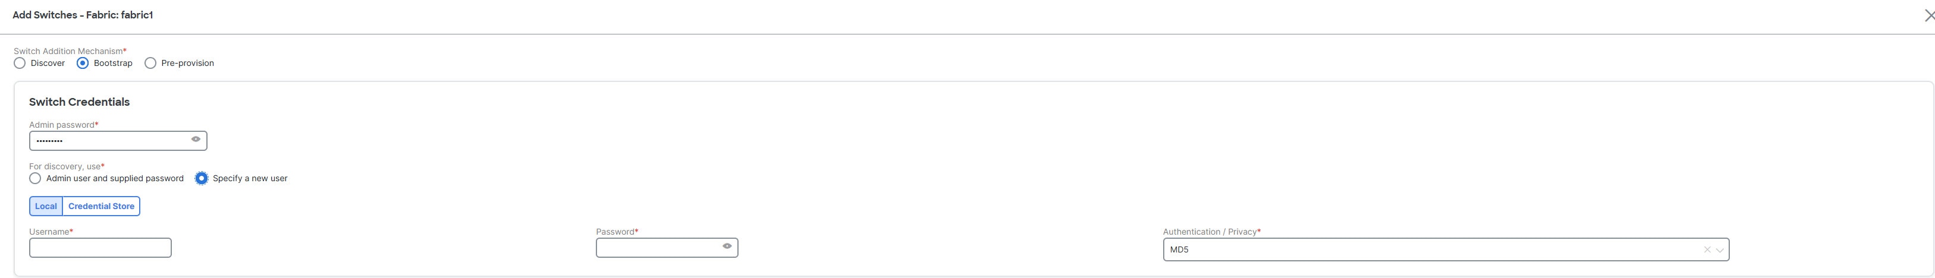Select Admin user and supplied password
Viewport: 1935px width, 278px height.
pos(34,178)
